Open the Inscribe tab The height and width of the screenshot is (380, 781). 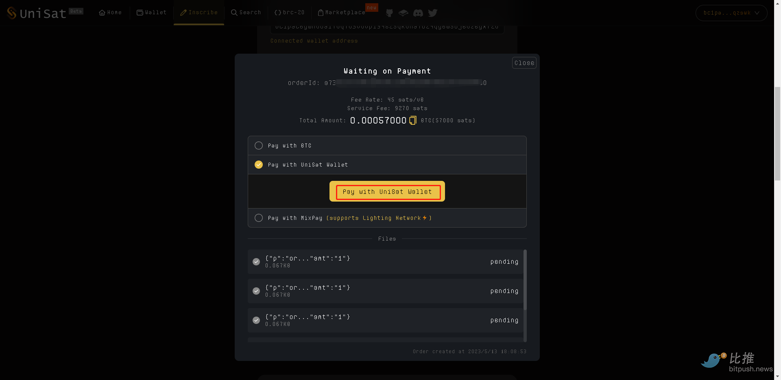click(199, 13)
